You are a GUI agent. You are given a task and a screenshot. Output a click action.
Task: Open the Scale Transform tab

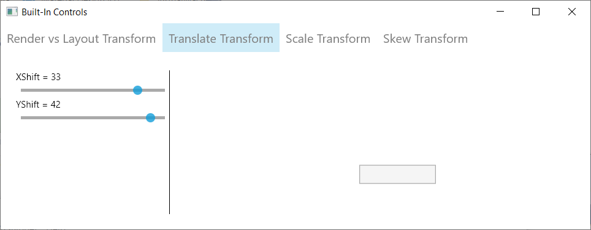pos(328,39)
